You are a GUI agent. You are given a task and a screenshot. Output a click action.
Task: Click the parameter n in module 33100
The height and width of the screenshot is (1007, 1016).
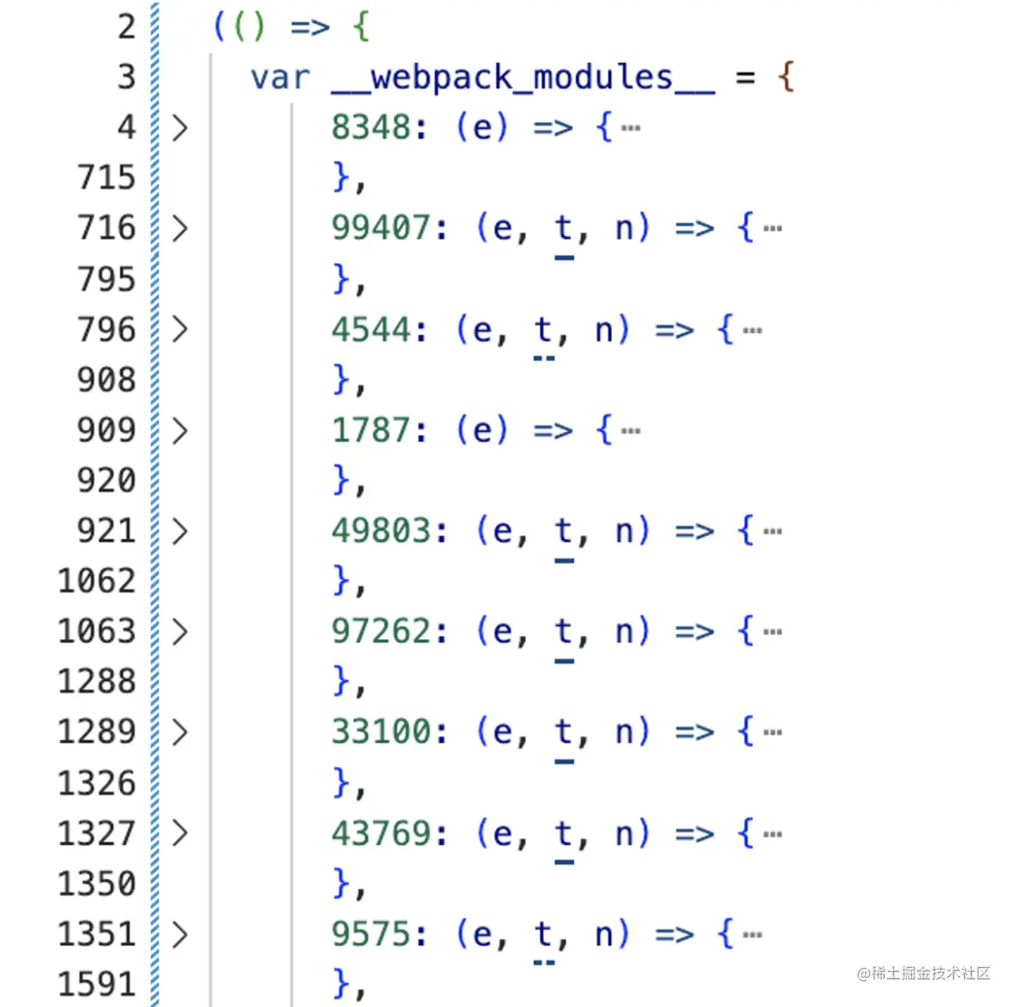point(625,733)
